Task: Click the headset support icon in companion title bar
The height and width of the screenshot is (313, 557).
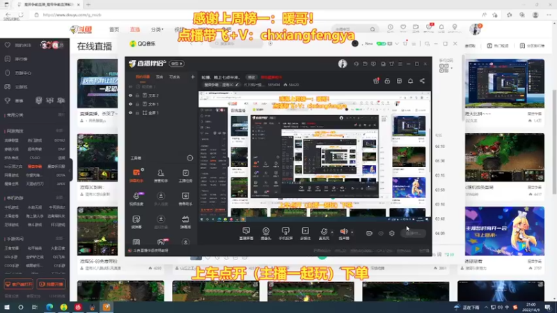Action: point(356,64)
